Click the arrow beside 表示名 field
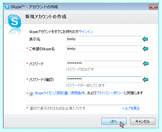162x132 pixels. click(145, 39)
